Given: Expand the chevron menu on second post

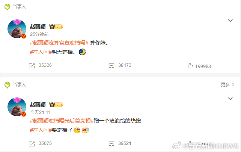Looking at the screenshot, I should click(x=230, y=99).
